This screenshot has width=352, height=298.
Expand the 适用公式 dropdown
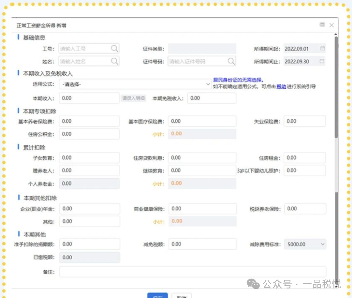pyautogui.click(x=208, y=84)
